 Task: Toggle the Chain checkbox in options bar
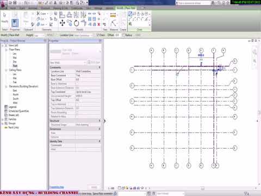pyautogui.click(x=98, y=35)
